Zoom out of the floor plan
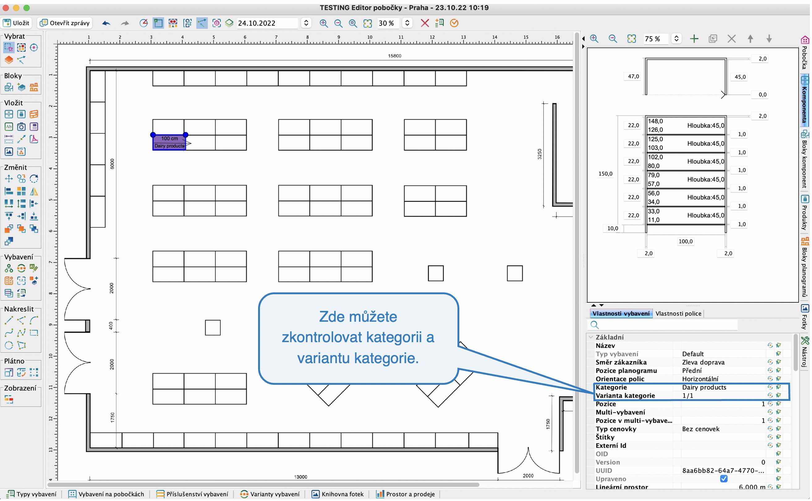The image size is (812, 501). [338, 23]
